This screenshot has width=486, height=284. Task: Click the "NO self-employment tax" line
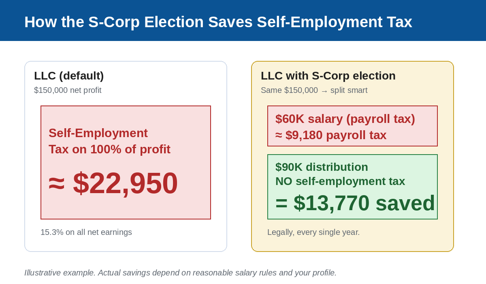(x=340, y=181)
